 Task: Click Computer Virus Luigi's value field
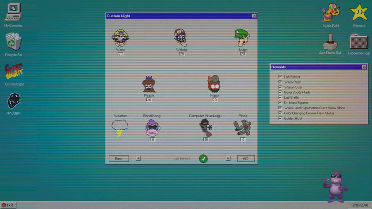pos(206,139)
